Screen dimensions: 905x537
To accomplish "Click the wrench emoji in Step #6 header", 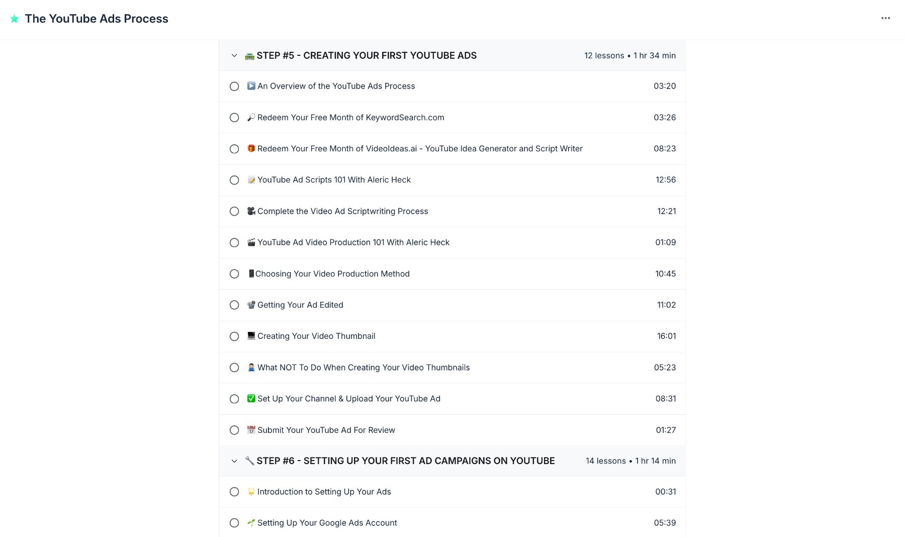I will click(x=249, y=461).
